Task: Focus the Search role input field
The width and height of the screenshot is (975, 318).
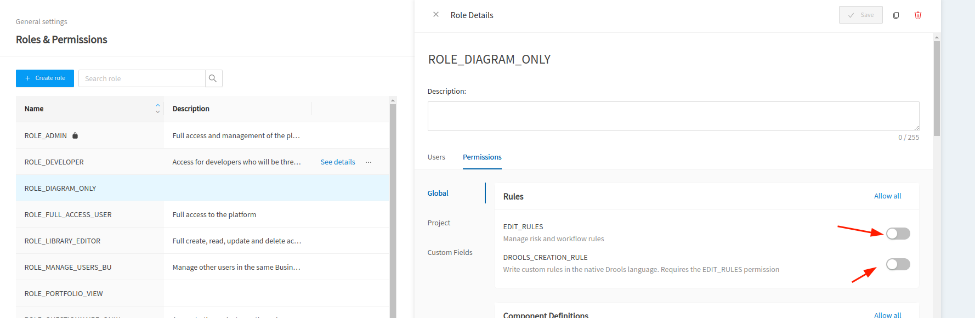Action: [x=142, y=78]
